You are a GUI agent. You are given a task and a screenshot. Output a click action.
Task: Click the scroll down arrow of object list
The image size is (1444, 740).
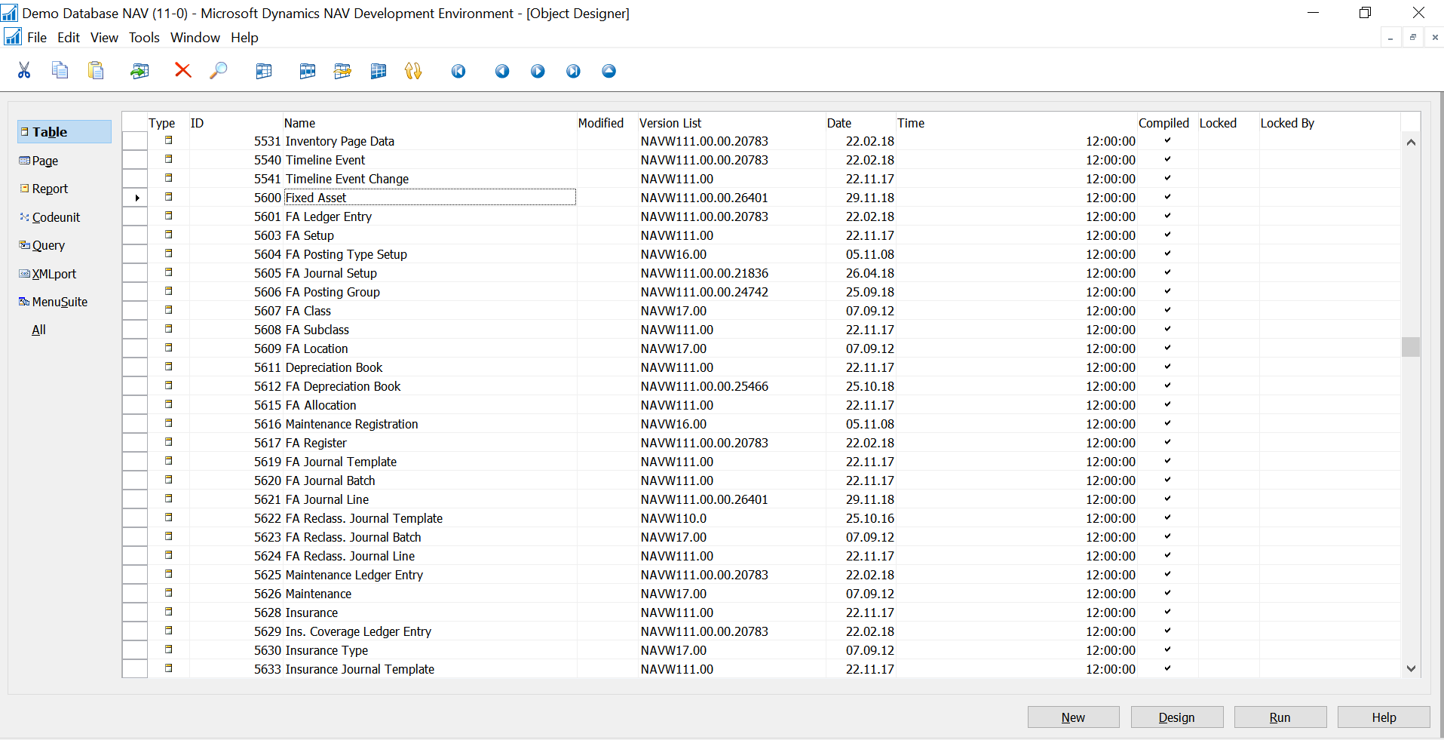[1411, 668]
